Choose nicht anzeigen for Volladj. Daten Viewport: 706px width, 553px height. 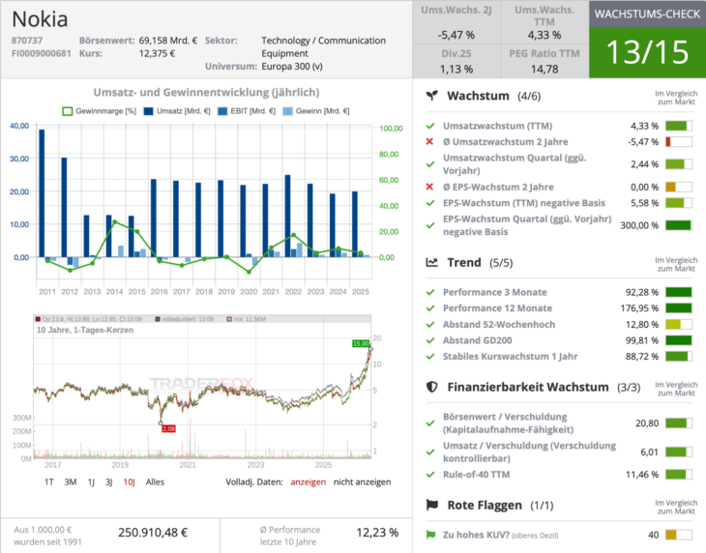click(362, 481)
